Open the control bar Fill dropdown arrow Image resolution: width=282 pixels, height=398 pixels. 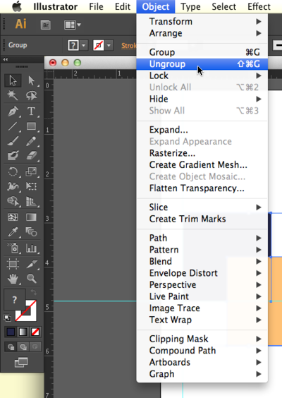click(x=83, y=46)
